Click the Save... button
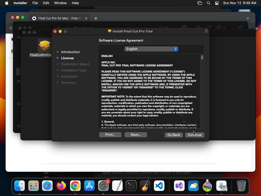 (136, 135)
